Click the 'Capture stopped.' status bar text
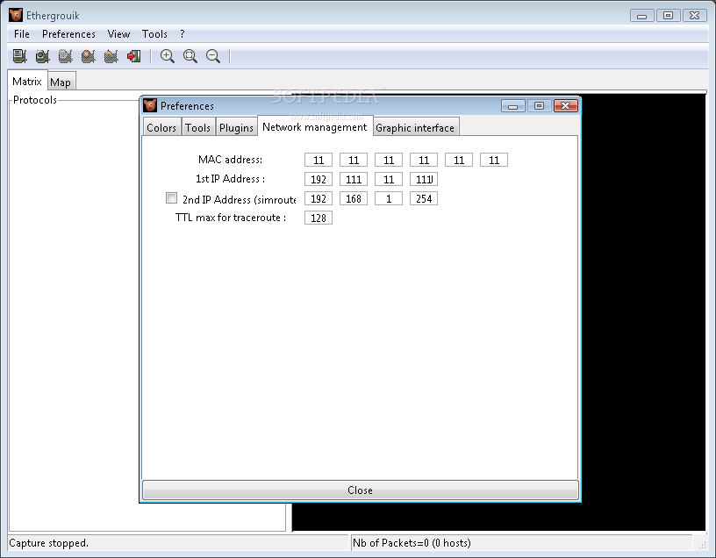The width and height of the screenshot is (716, 558). point(49,543)
